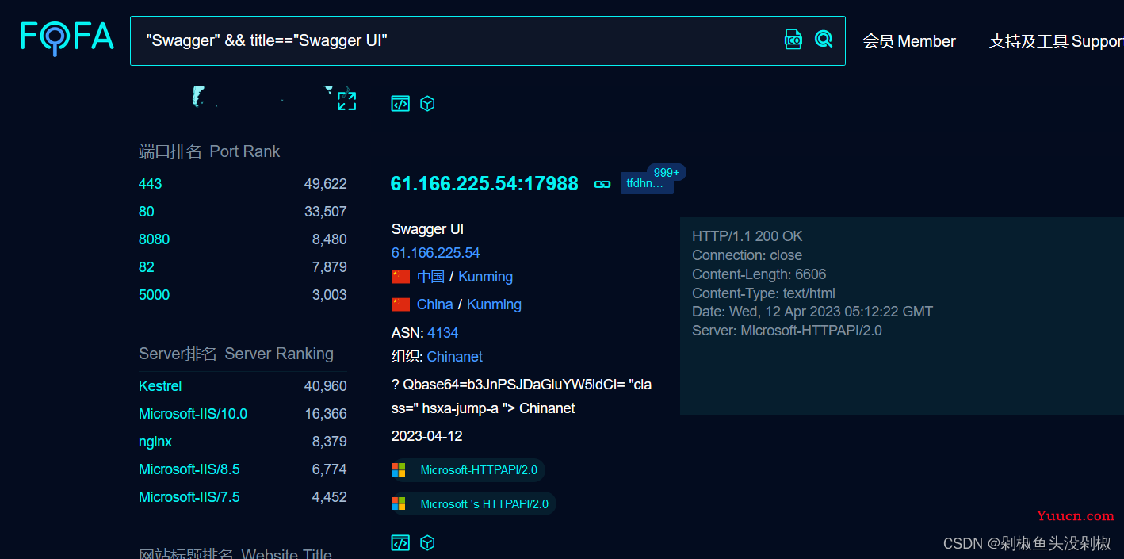
Task: Click the HTTP/1.1 200 OK header line
Action: pos(747,236)
